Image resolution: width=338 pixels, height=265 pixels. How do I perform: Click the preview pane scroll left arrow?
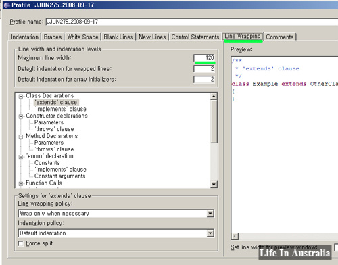pos(235,236)
